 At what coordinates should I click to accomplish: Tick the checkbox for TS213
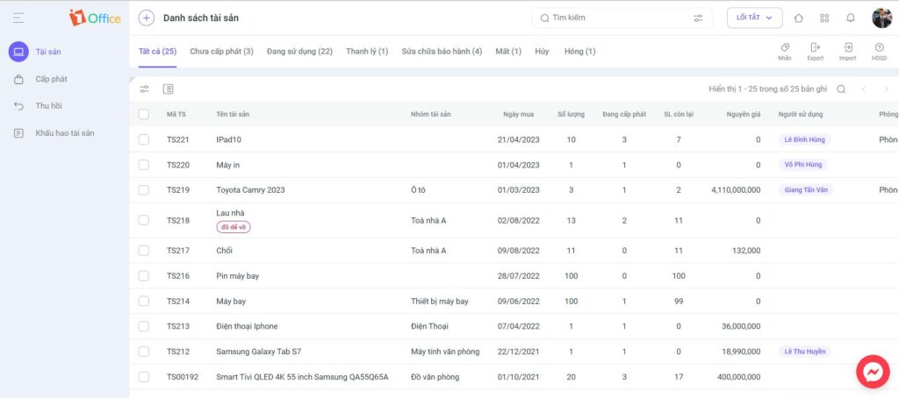[x=143, y=326]
